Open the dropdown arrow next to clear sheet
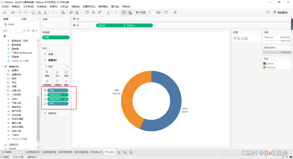Image resolution: width=293 pixels, height=159 pixels. click(81, 13)
